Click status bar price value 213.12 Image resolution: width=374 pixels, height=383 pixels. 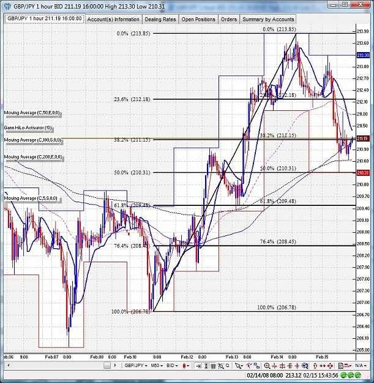(293, 375)
